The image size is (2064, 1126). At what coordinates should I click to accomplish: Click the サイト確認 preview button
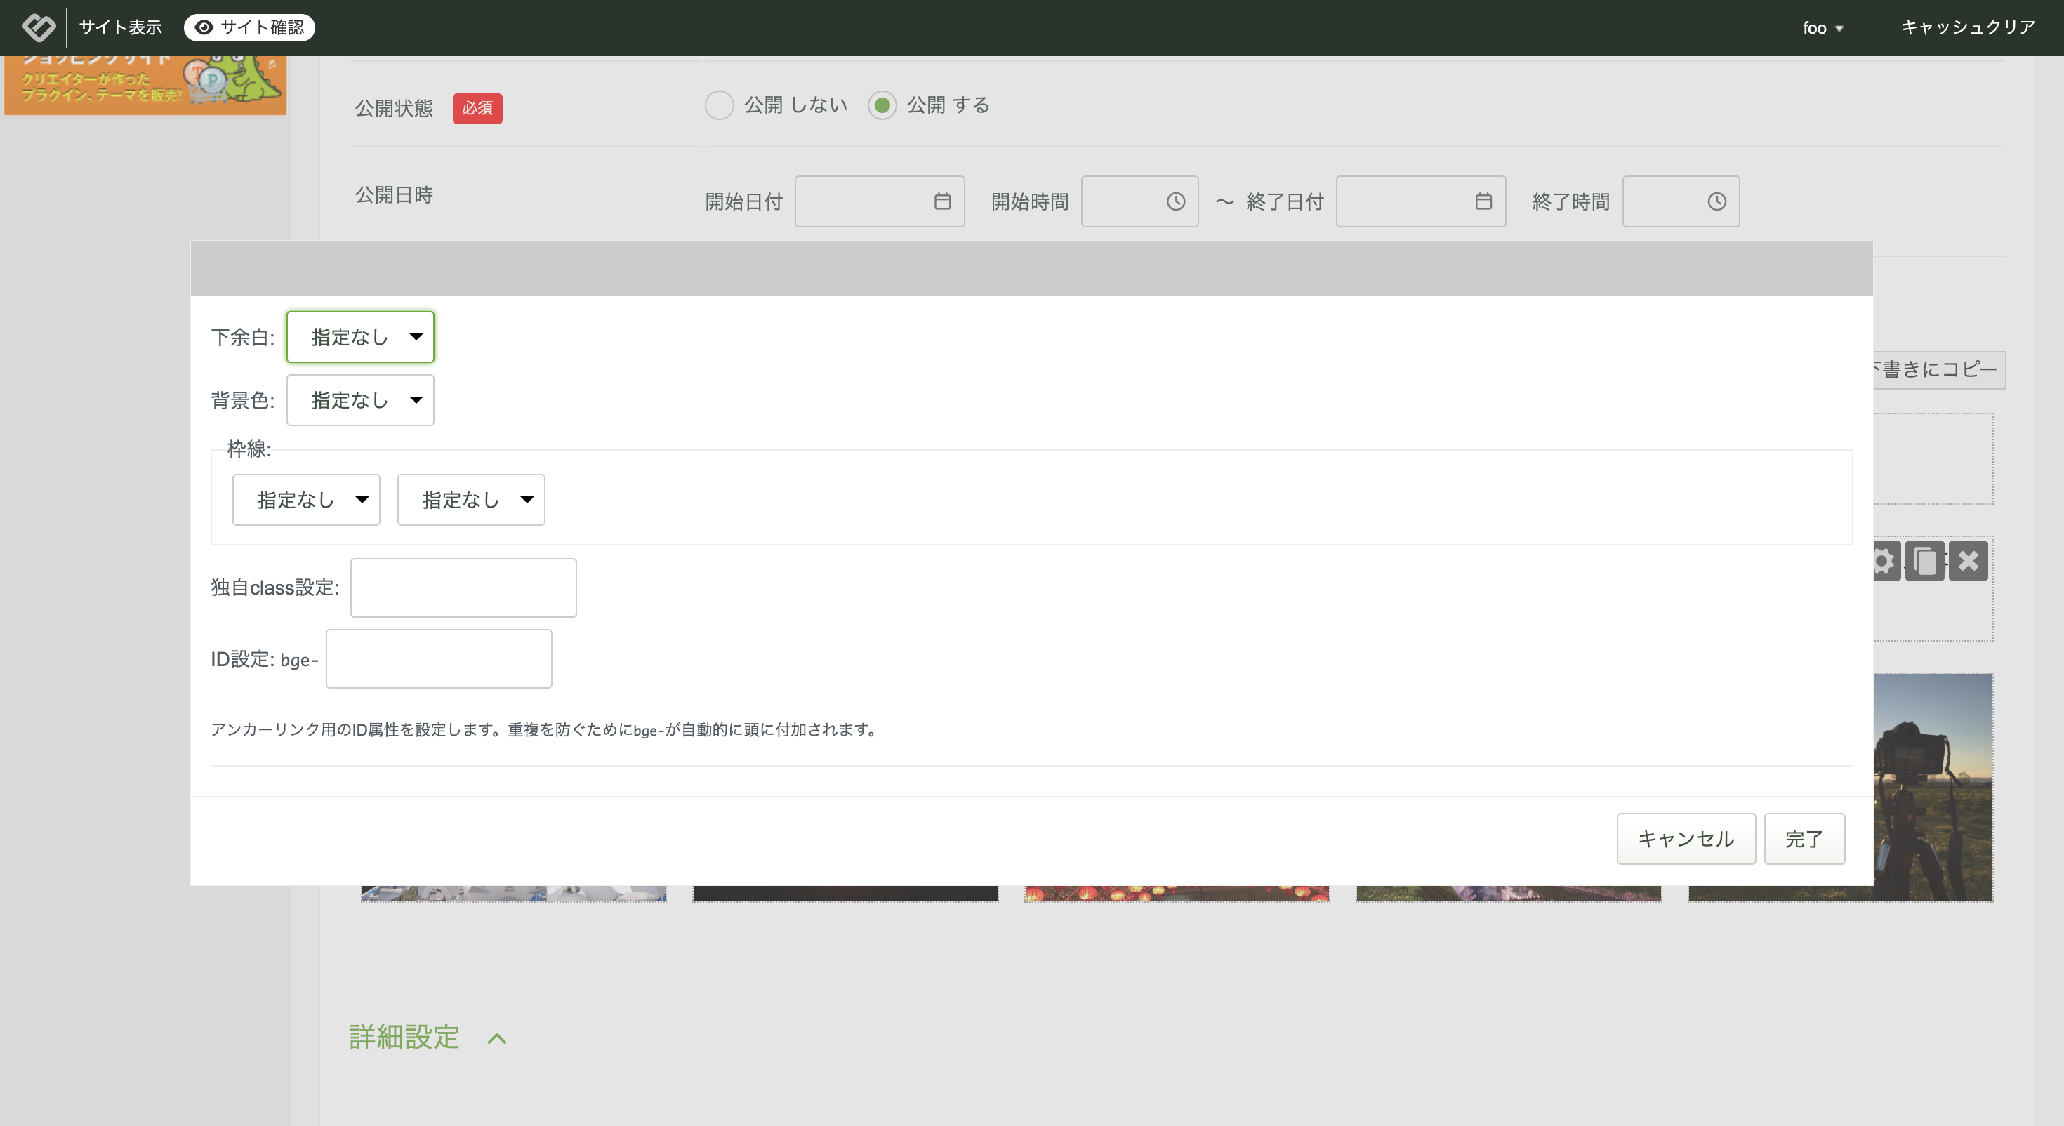(x=249, y=27)
